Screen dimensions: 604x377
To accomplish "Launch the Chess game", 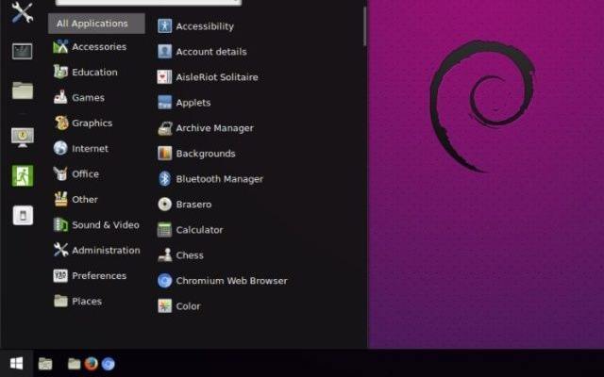I will (180, 255).
